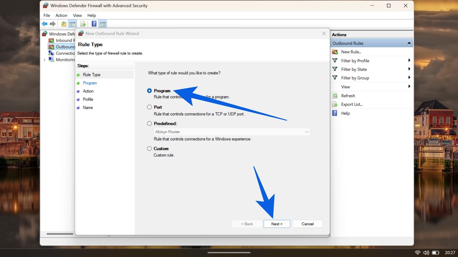Click the New Rule icon in Actions

pyautogui.click(x=335, y=52)
